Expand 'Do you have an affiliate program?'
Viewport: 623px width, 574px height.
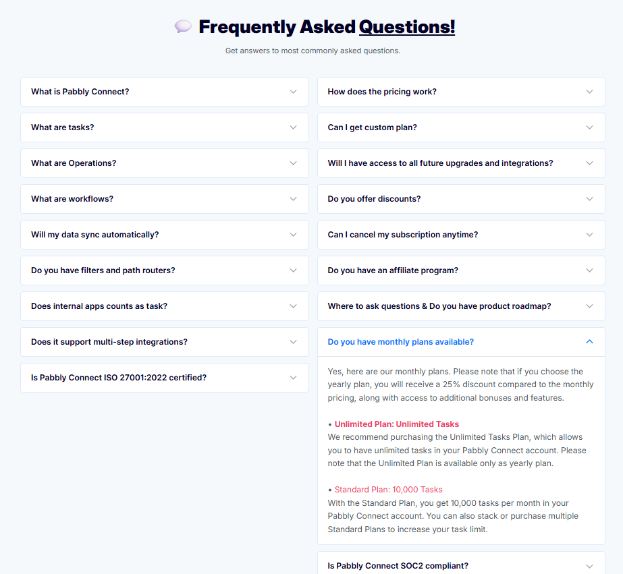[461, 270]
